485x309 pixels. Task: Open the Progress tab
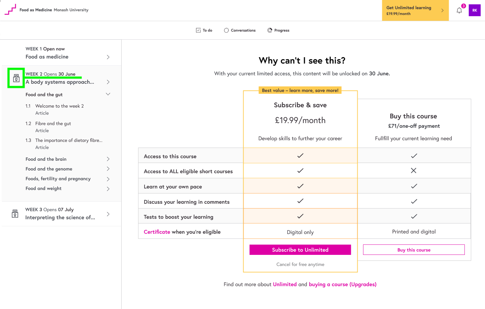[282, 30]
